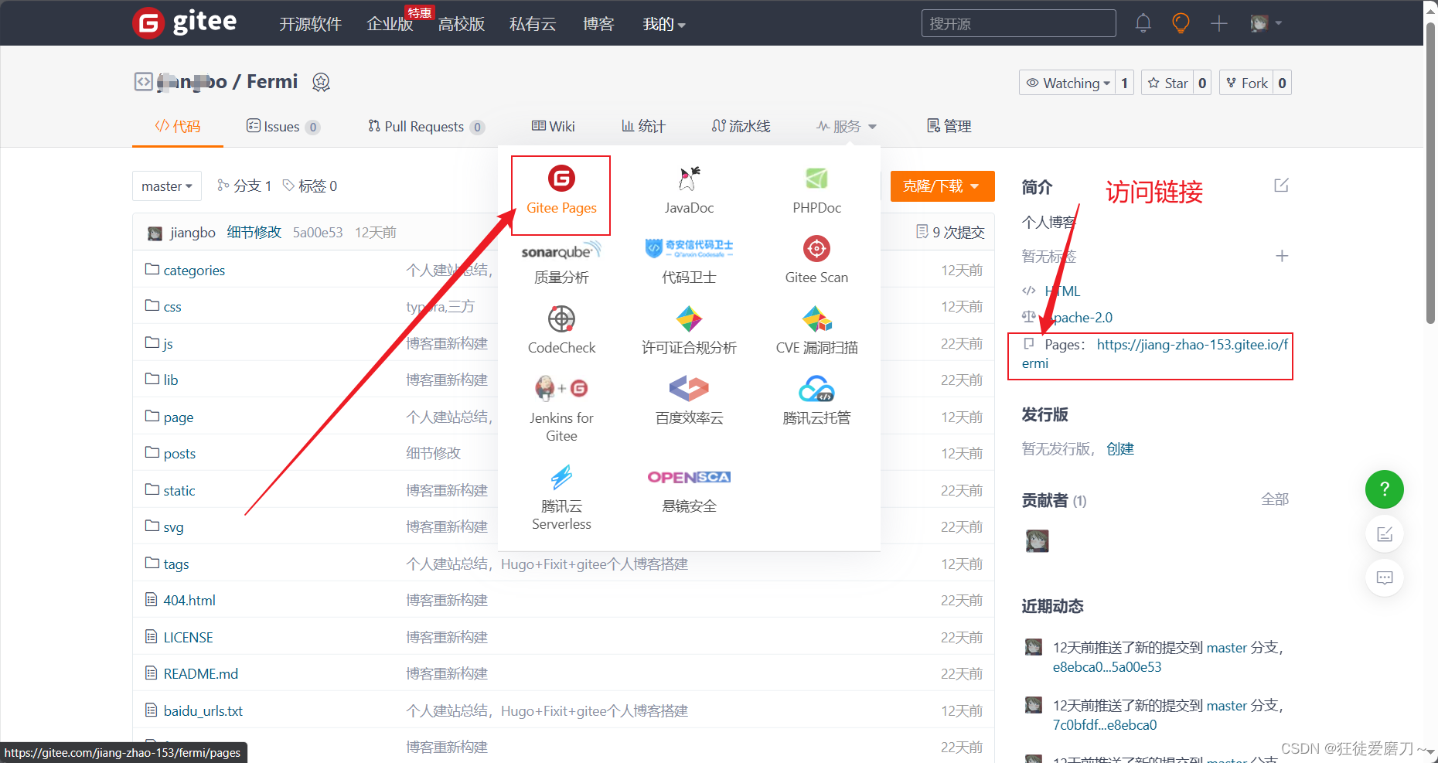This screenshot has width=1438, height=763.
Task: Open the README.md file
Action: (201, 673)
